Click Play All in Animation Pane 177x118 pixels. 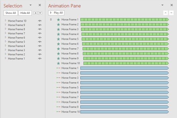[x=56, y=13]
